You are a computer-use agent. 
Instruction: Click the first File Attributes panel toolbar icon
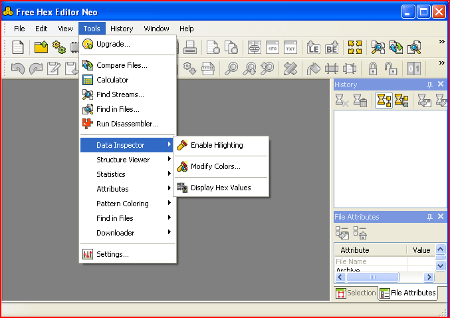[x=342, y=233]
